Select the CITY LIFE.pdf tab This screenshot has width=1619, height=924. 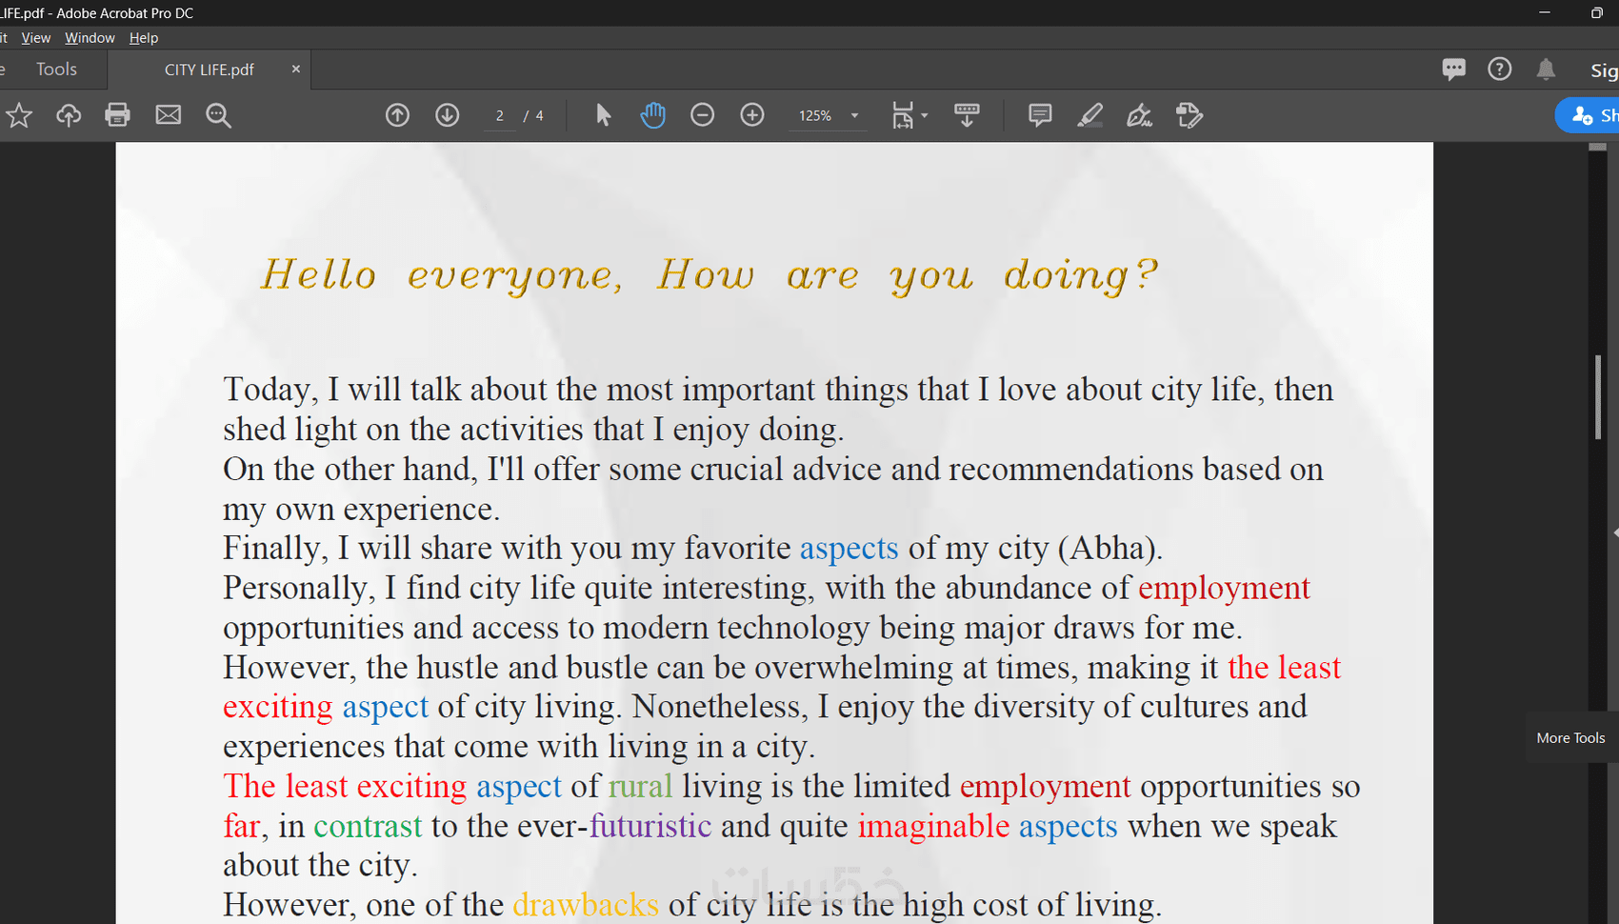(210, 70)
